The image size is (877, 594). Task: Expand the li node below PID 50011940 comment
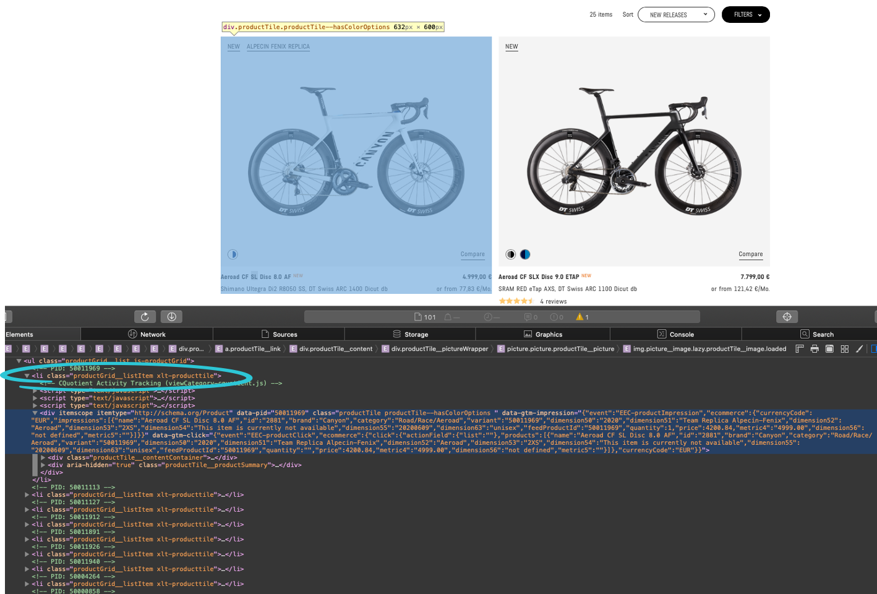click(x=27, y=569)
